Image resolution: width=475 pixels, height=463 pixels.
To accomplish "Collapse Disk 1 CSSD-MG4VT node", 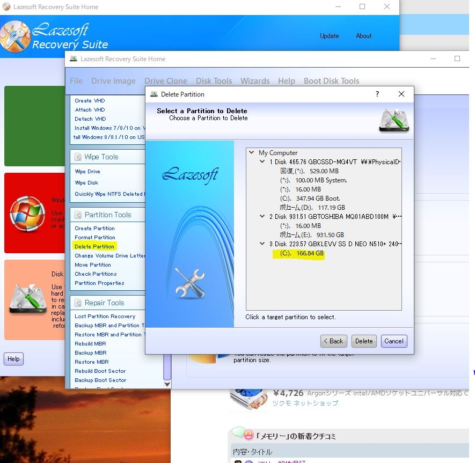I will coord(262,161).
